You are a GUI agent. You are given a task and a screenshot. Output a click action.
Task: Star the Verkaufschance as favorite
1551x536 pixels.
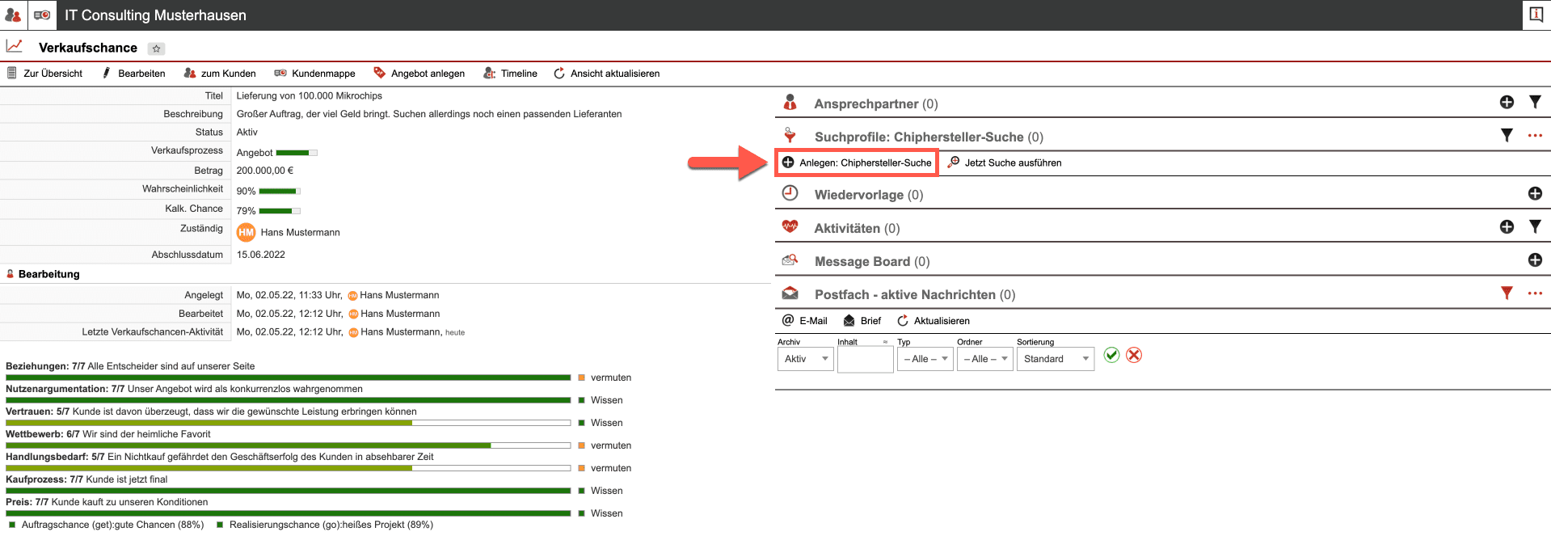[157, 49]
